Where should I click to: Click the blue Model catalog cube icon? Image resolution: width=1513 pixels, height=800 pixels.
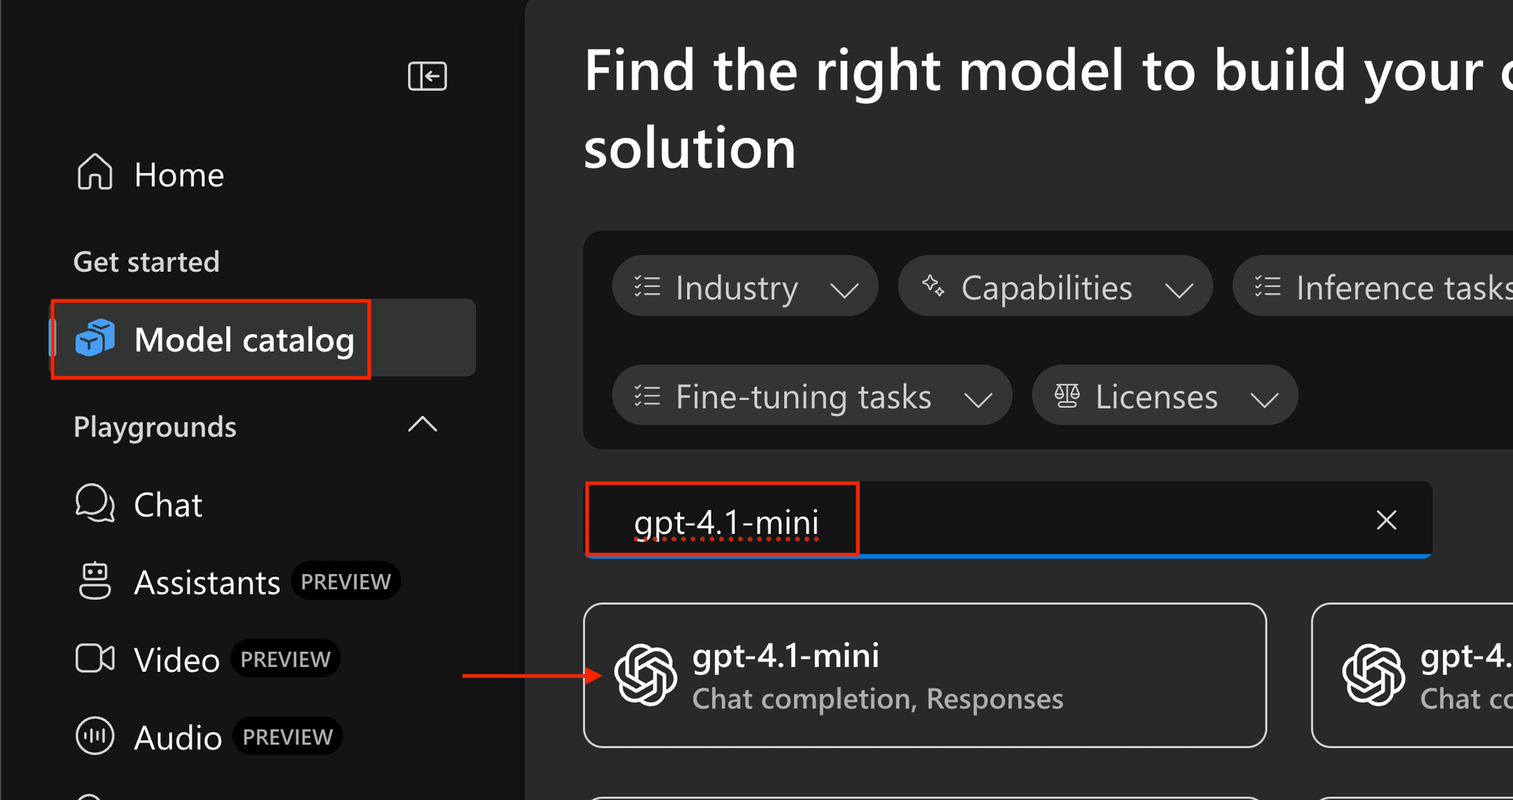95,339
